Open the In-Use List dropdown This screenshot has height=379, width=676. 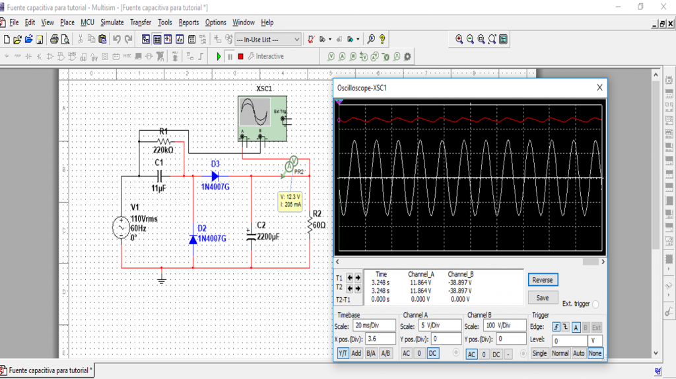(268, 40)
